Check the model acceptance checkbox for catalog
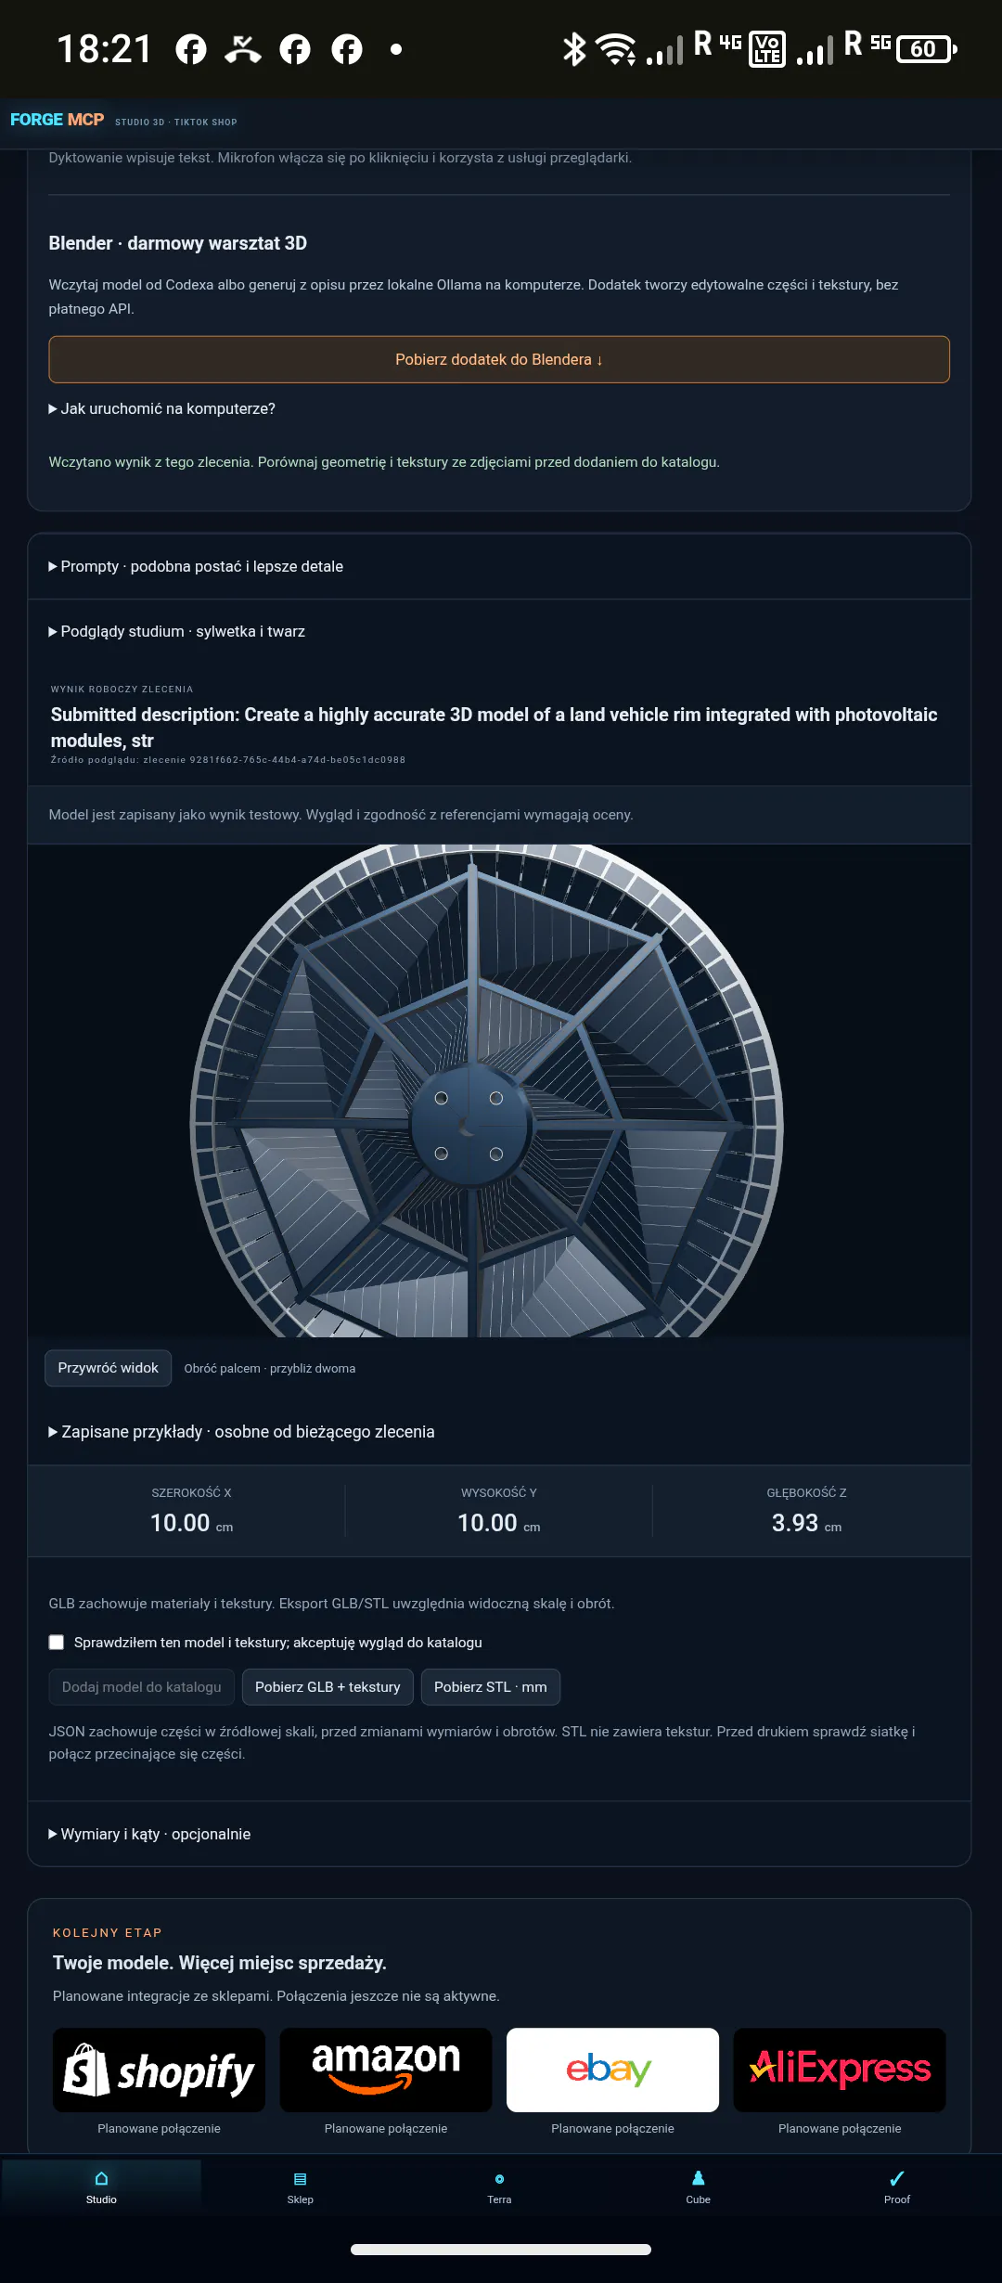This screenshot has height=2283, width=1002. pyautogui.click(x=57, y=1643)
